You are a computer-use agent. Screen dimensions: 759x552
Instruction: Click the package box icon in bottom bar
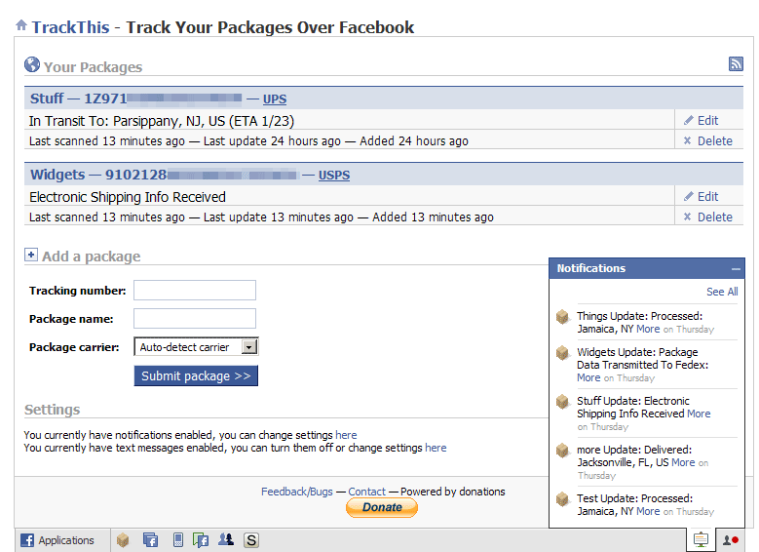[123, 539]
